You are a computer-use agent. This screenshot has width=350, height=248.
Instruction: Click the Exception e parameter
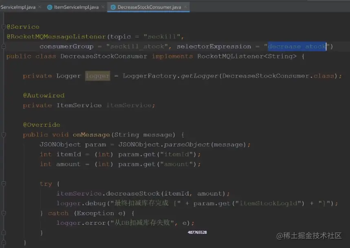pyautogui.click(x=99, y=213)
